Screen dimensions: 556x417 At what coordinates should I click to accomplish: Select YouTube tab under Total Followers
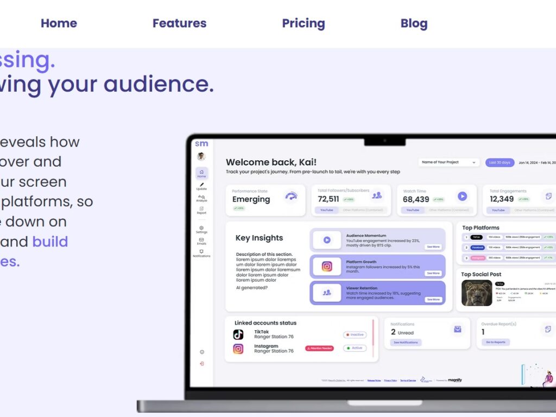(x=326, y=210)
